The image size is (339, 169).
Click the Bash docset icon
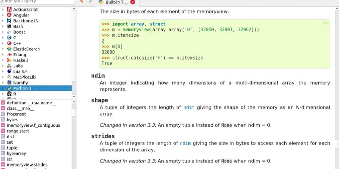pyautogui.click(x=9, y=26)
